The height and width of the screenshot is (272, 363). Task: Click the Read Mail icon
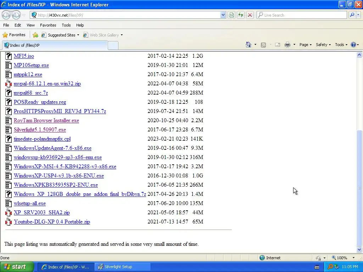coord(278,45)
